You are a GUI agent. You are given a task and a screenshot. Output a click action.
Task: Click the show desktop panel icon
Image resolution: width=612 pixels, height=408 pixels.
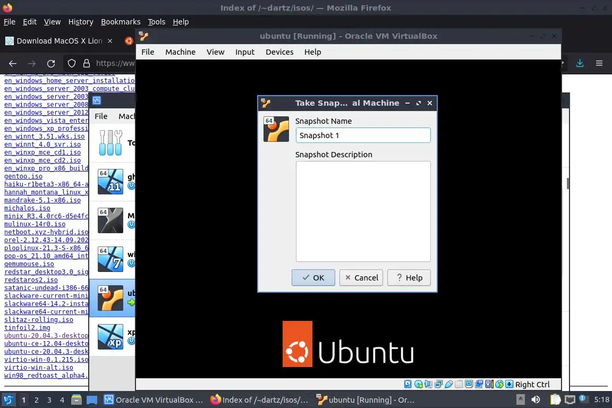tap(92, 400)
